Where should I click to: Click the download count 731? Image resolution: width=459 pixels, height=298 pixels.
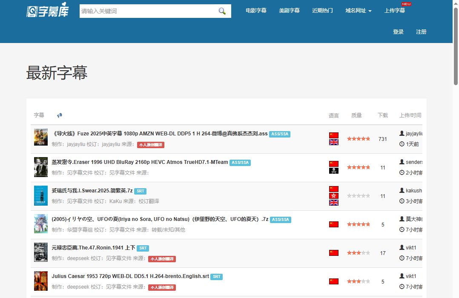pos(383,139)
